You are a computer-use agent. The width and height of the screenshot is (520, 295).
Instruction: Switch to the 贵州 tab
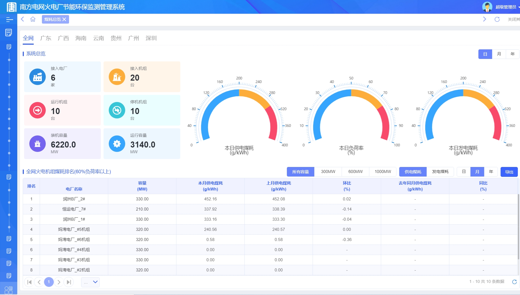[x=116, y=38]
